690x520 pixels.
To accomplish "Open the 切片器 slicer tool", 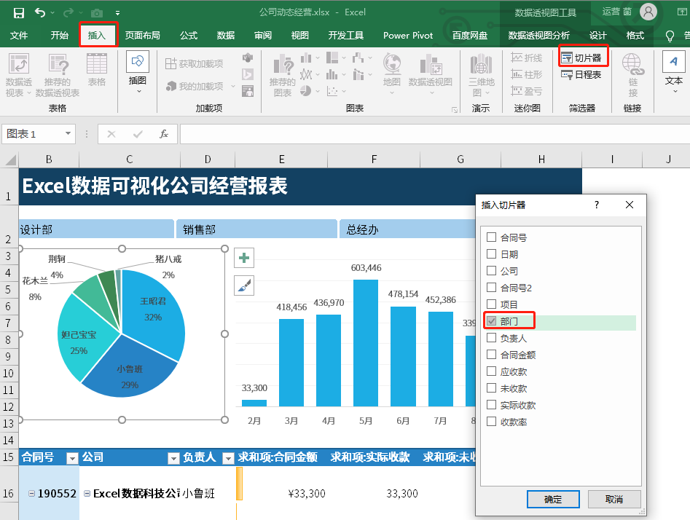I will click(581, 58).
